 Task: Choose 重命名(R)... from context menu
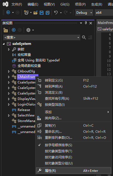pos(74,131)
